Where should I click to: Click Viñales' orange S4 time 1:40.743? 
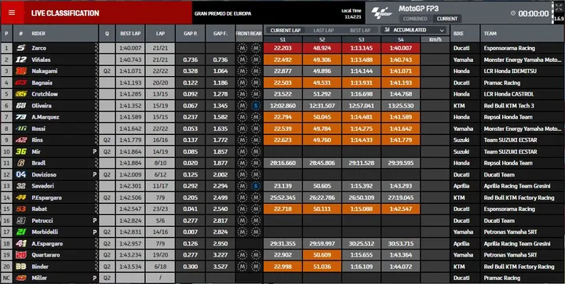click(401, 60)
